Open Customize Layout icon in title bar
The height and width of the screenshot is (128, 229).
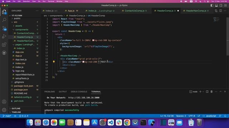pyautogui.click(x=225, y=5)
